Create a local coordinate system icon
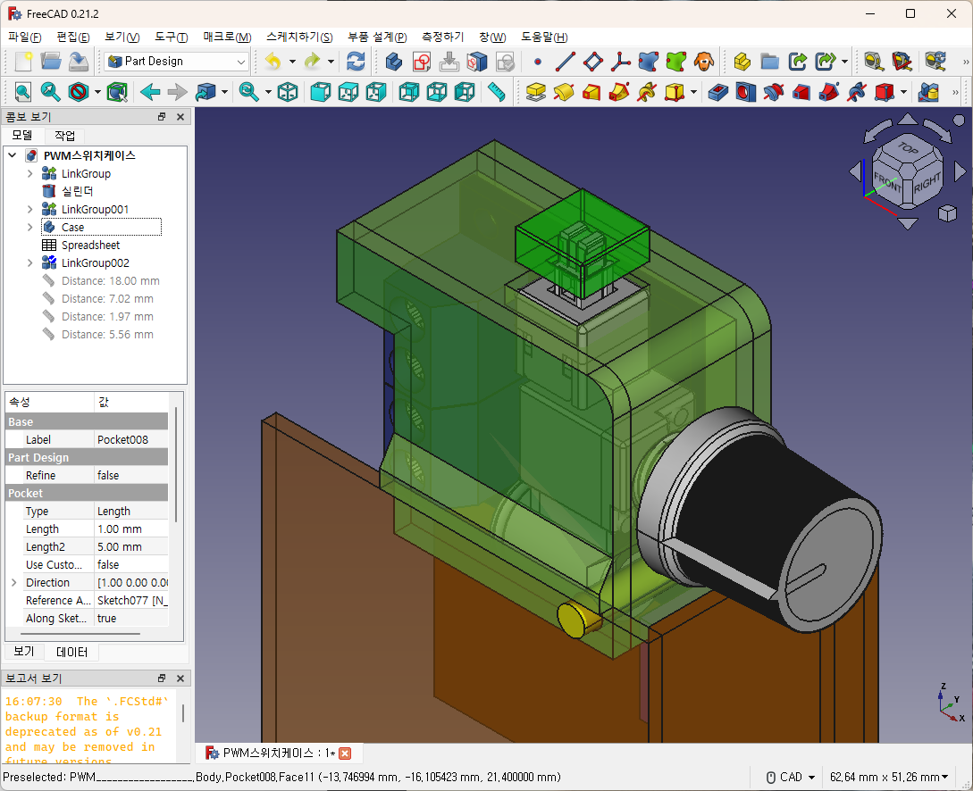This screenshot has width=973, height=791. pos(620,62)
